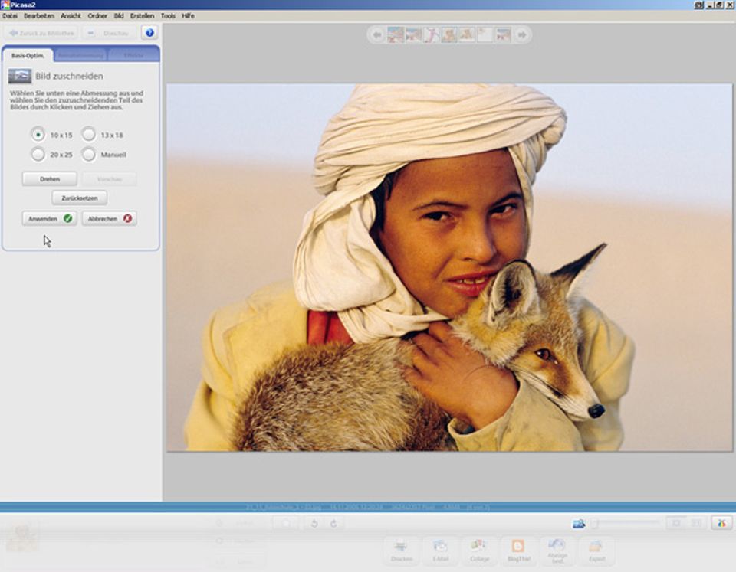Rotate image counterclockwise using bottom toolbar icon
Viewport: 736px width, 572px height.
point(314,523)
